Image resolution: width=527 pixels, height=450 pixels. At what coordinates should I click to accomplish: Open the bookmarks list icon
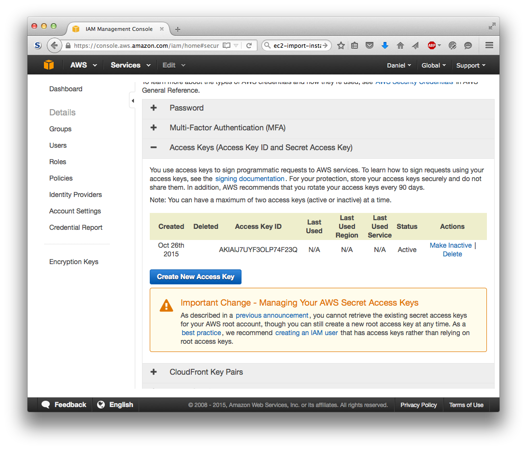[355, 45]
